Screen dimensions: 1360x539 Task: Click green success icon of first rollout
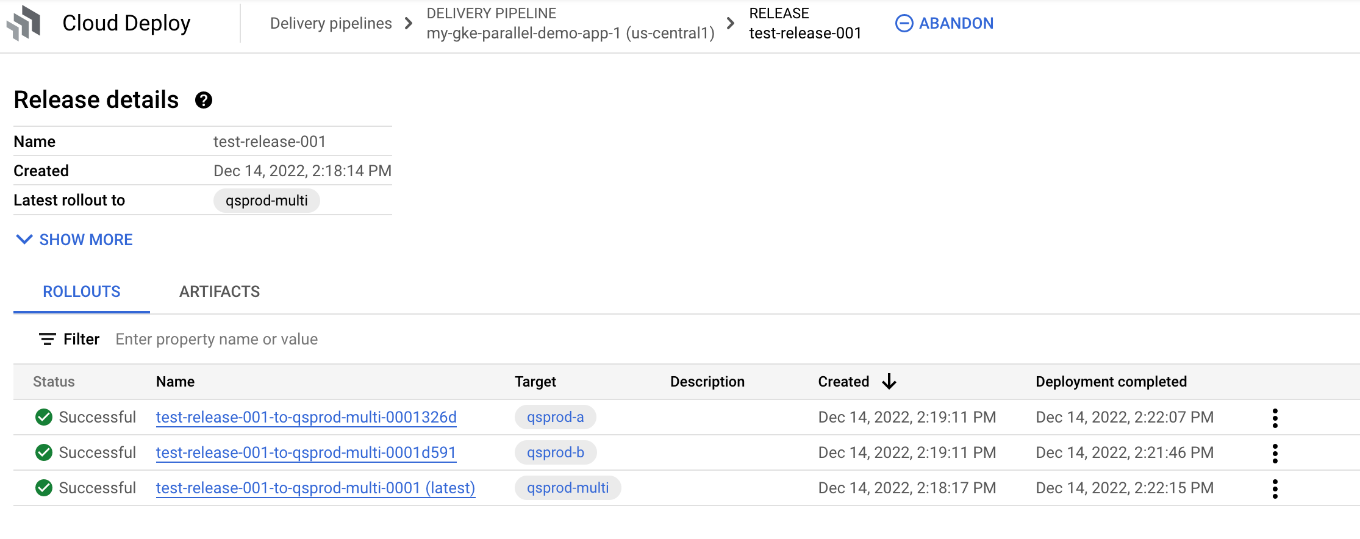44,417
